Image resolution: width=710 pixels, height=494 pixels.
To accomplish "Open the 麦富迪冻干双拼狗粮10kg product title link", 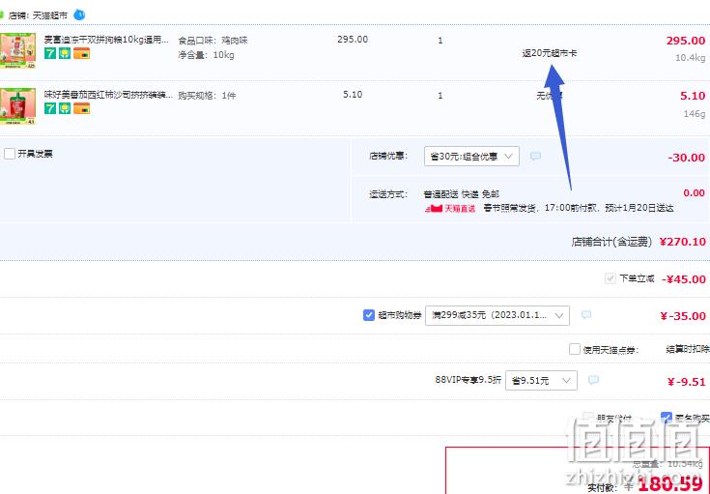I will coord(106,40).
